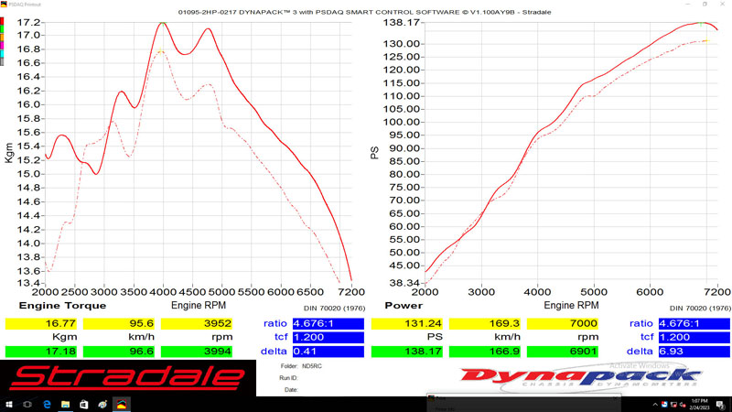Open File Explorer from the taskbar

click(65, 405)
